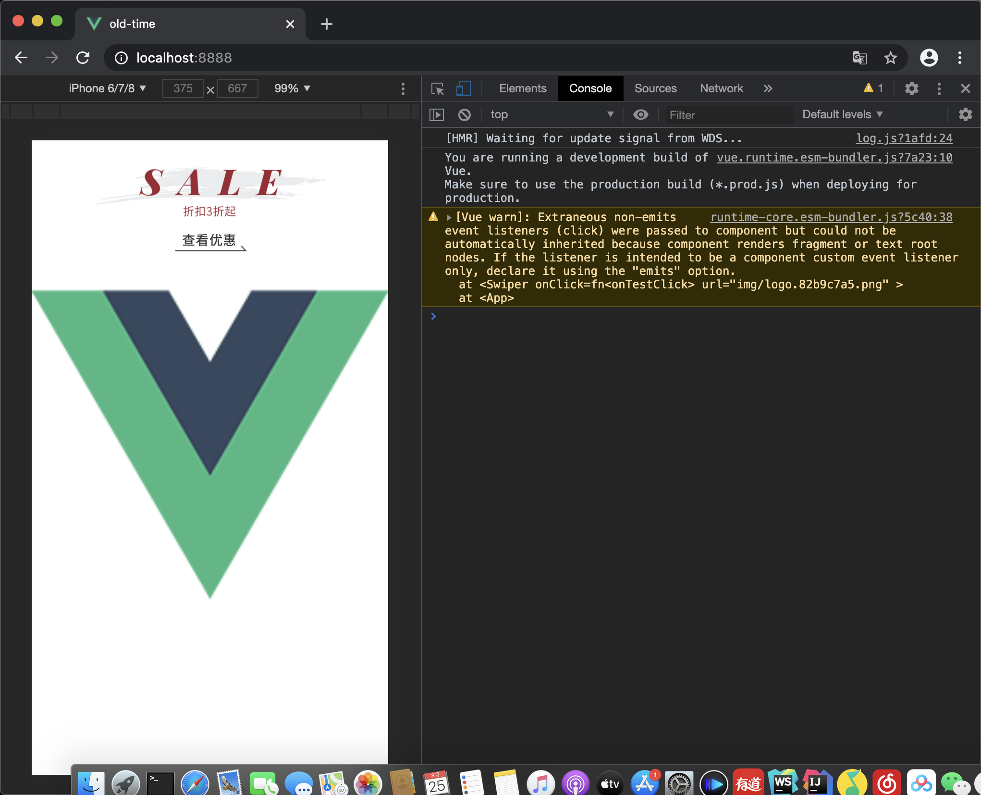Focus the console Filter field

(x=728, y=115)
